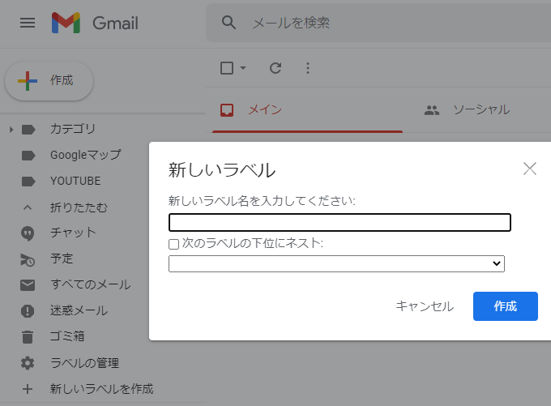Open the three-dot more options menu
The image size is (551, 406).
(x=308, y=68)
